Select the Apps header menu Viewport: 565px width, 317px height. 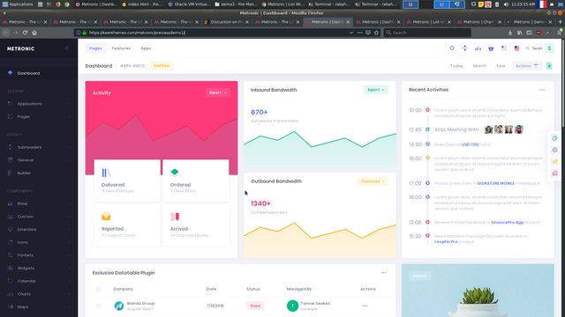(146, 48)
